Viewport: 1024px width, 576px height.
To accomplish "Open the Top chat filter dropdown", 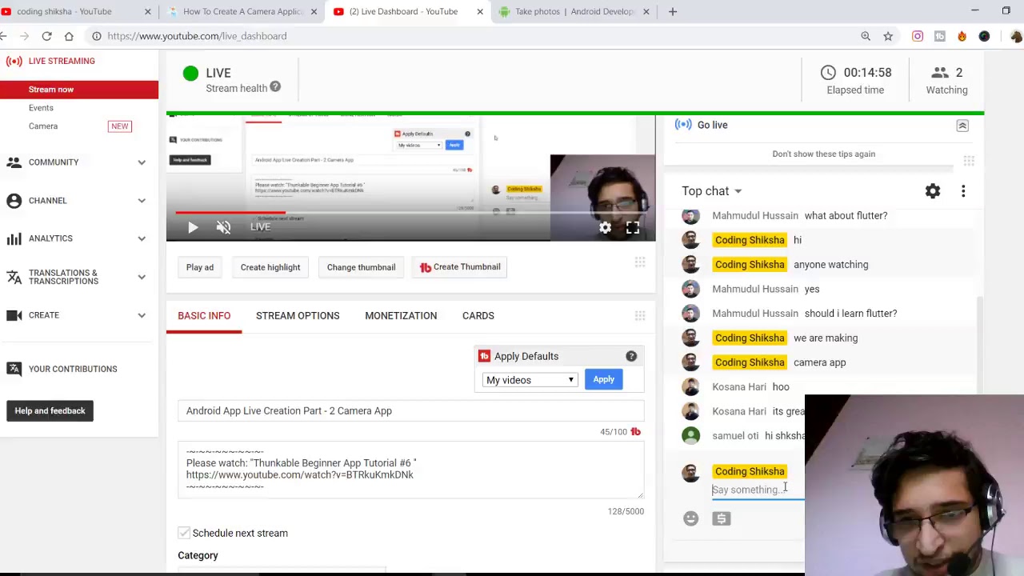I will point(712,191).
